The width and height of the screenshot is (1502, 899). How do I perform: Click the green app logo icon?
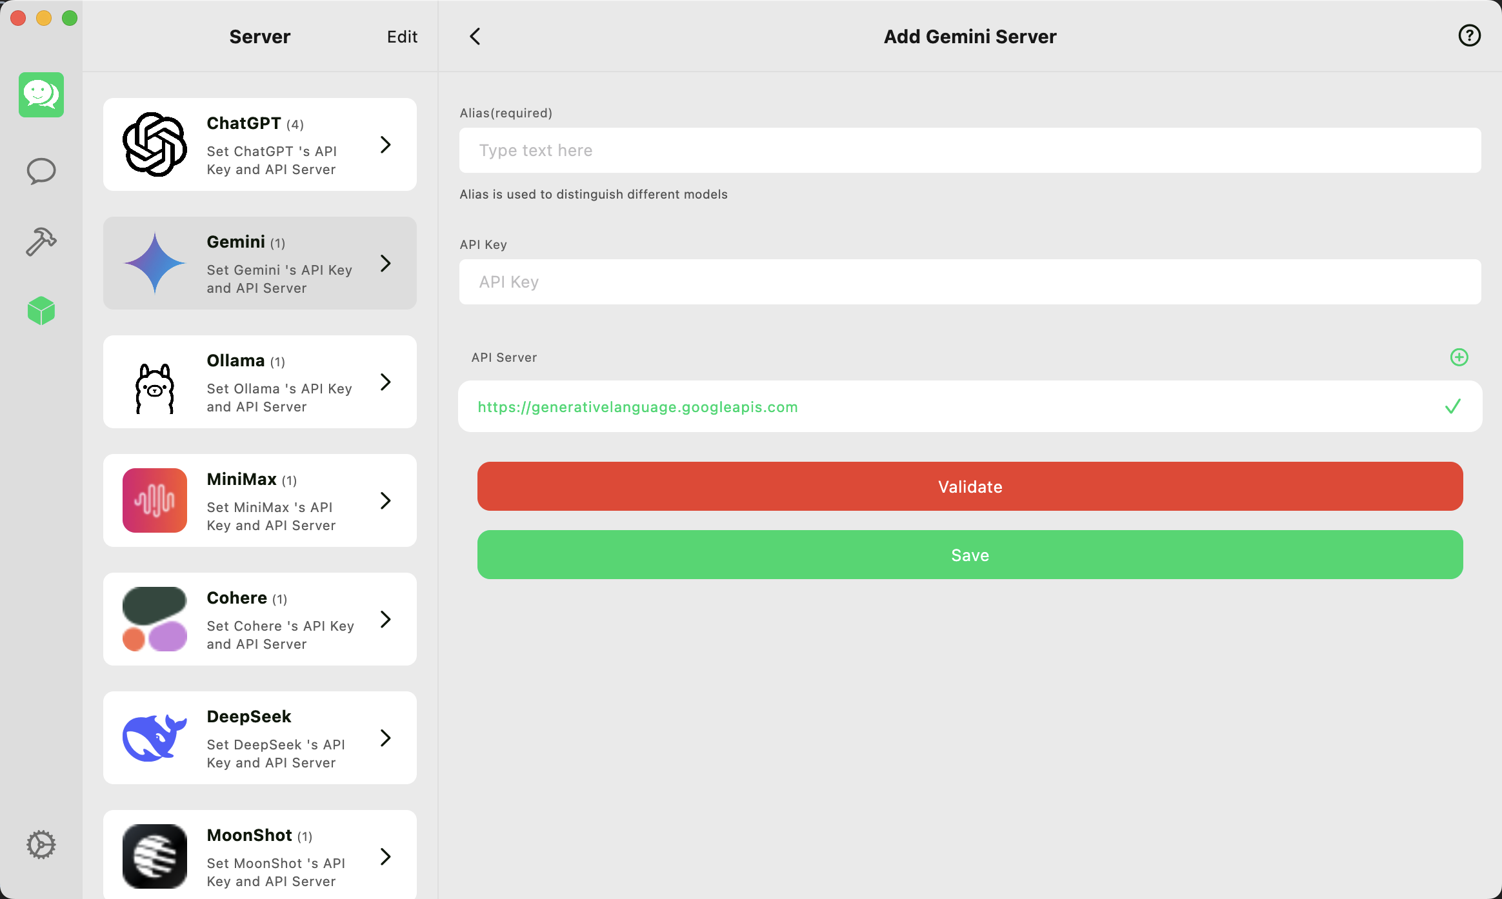[41, 95]
